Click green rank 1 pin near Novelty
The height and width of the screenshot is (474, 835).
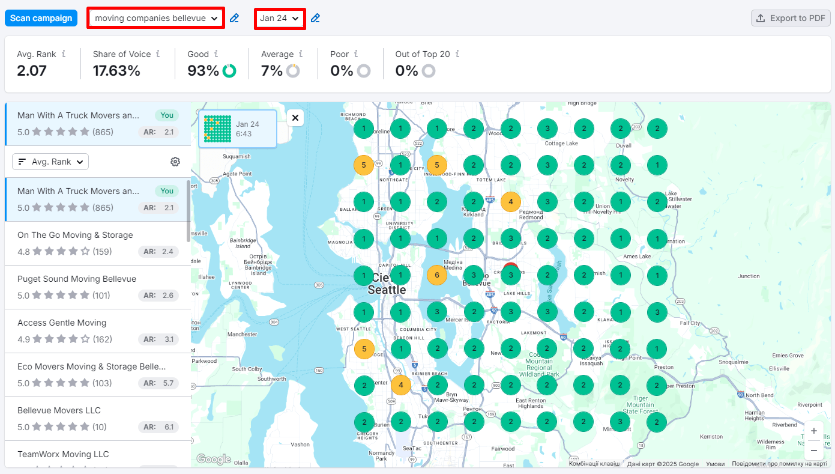click(657, 165)
